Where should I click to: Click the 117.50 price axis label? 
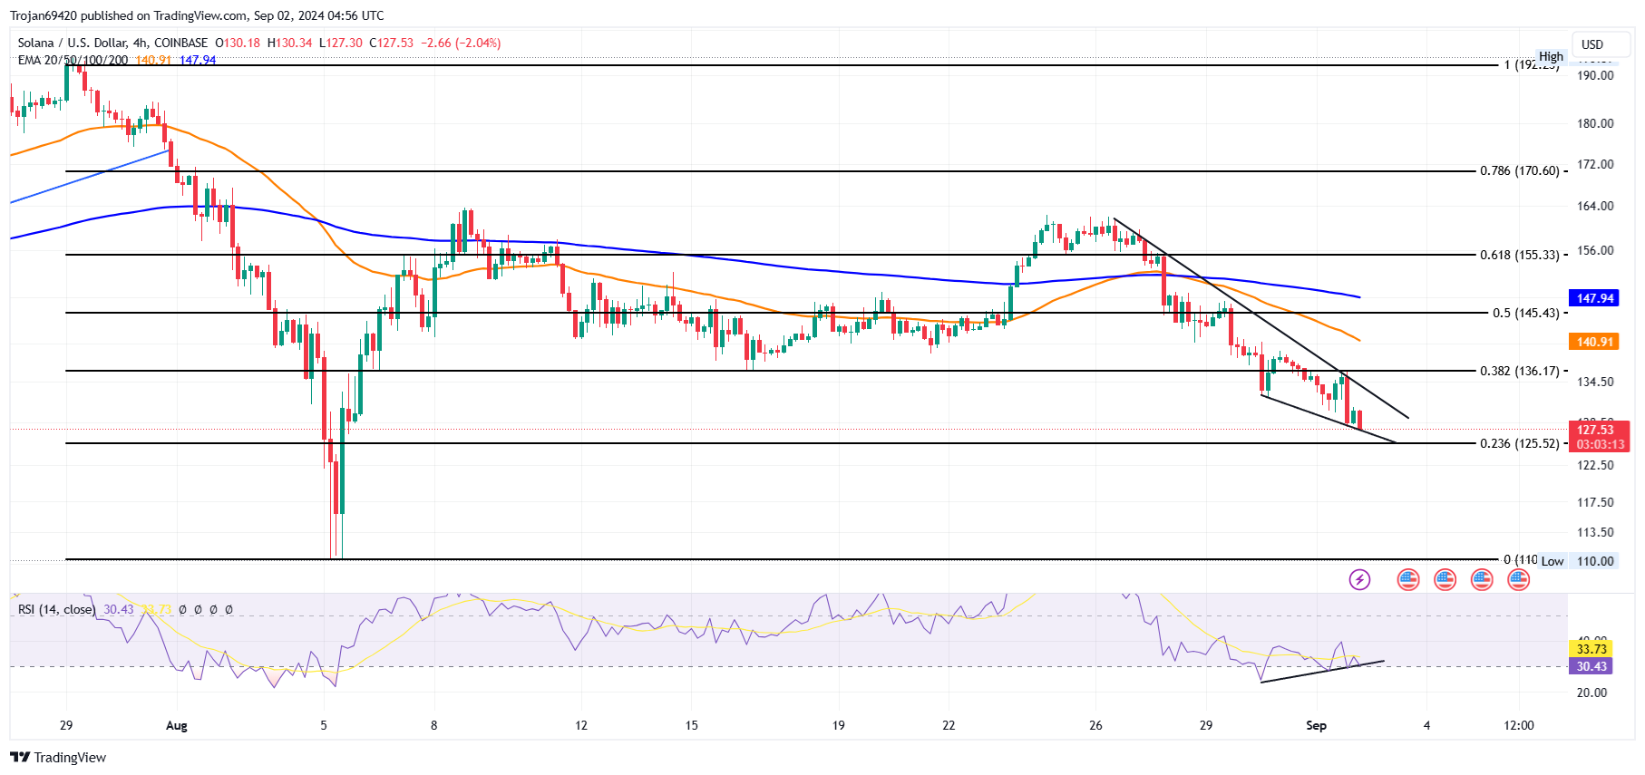coord(1595,502)
